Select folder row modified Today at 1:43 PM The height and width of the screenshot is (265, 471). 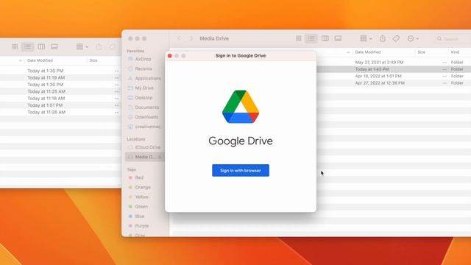click(x=394, y=69)
